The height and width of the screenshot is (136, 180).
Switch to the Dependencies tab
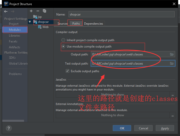point(94,24)
